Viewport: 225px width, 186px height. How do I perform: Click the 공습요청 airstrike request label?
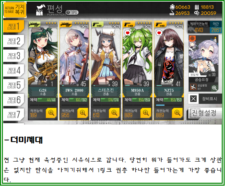coord(201,79)
